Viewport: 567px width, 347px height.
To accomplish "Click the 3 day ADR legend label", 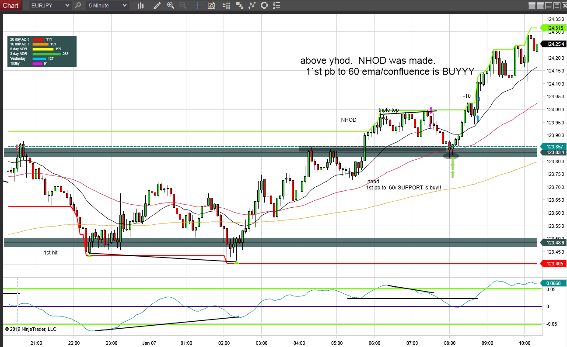I will (19, 54).
